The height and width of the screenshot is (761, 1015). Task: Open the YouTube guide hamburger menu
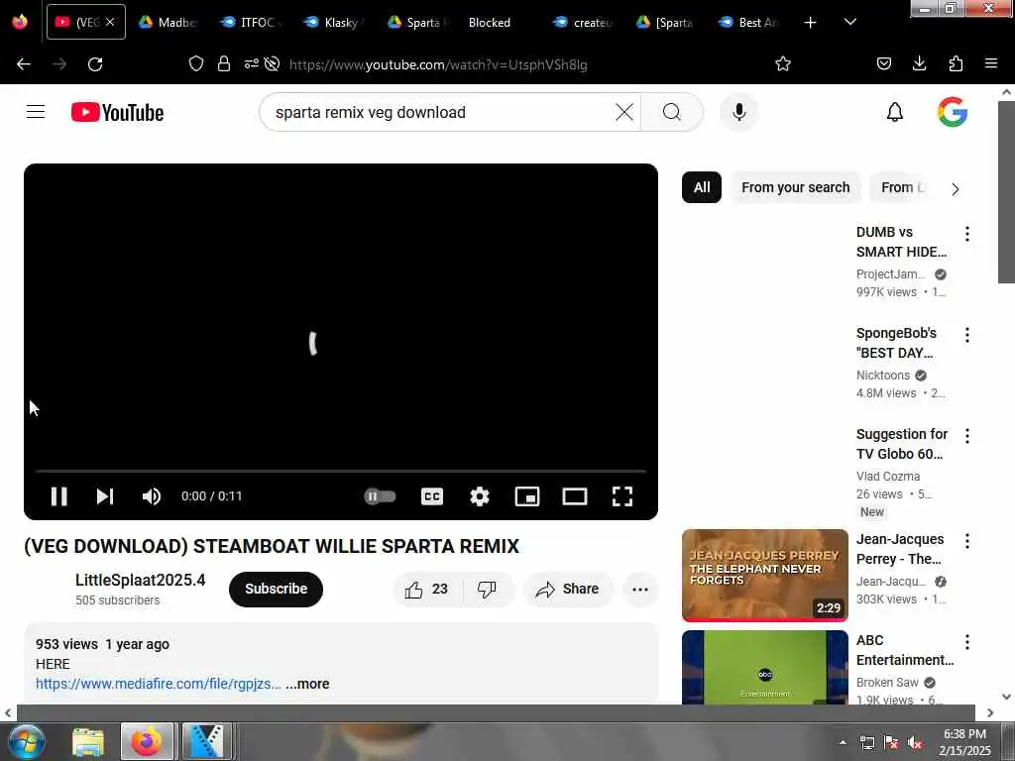click(x=36, y=112)
